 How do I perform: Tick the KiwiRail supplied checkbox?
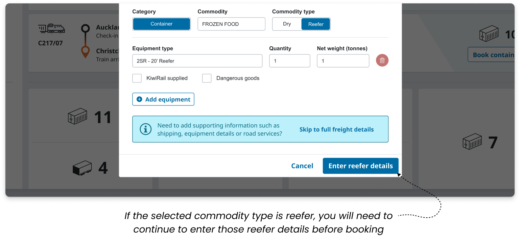pyautogui.click(x=137, y=78)
